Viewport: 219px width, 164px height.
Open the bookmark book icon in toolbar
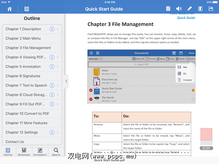(200, 9)
